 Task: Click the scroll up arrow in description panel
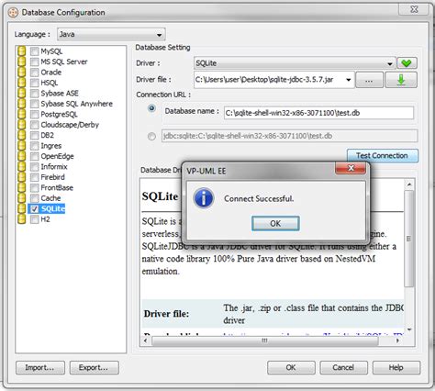409,184
